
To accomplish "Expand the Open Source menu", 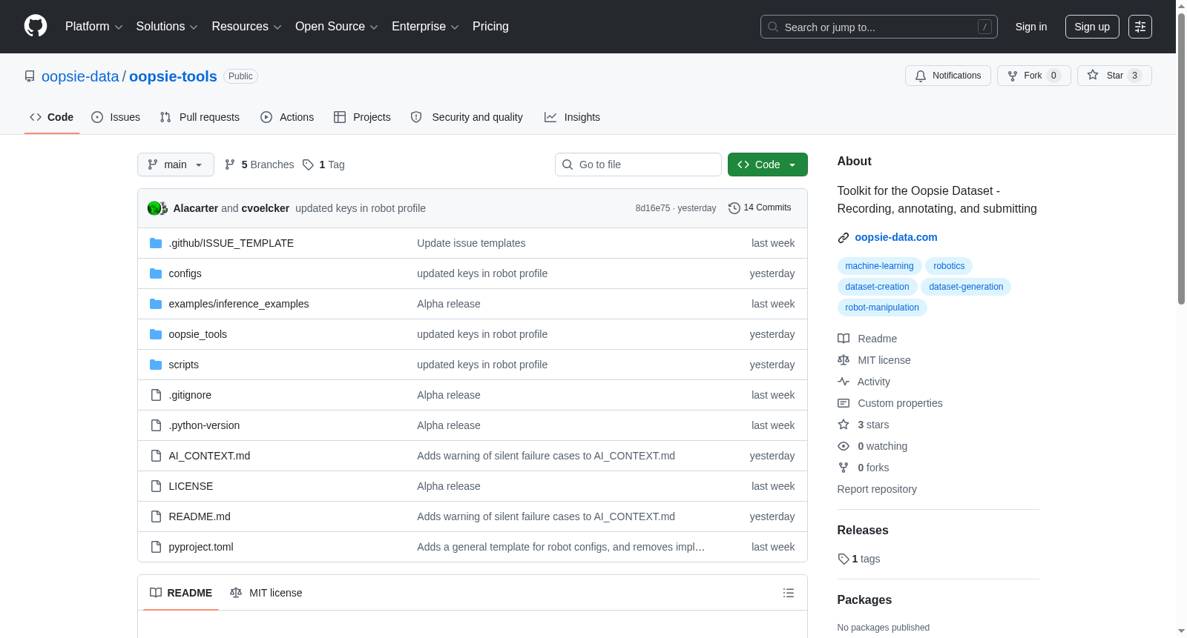I will tap(337, 27).
